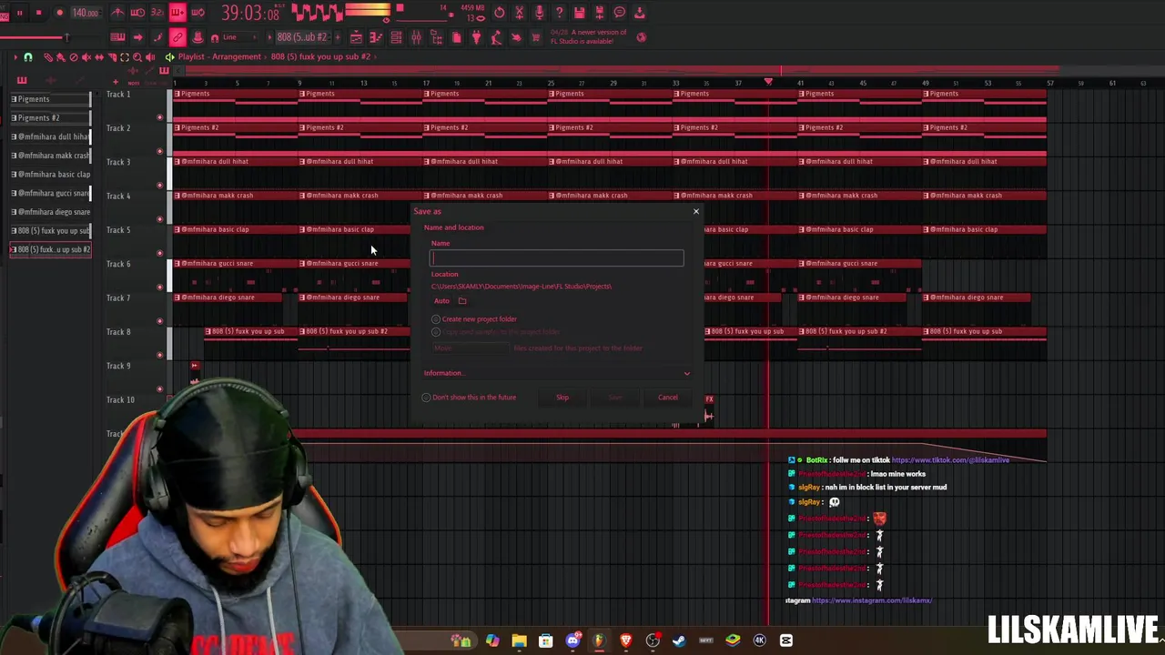Click Playlist - Arrangement breadcrumb
The width and height of the screenshot is (1165, 655).
coord(220,56)
